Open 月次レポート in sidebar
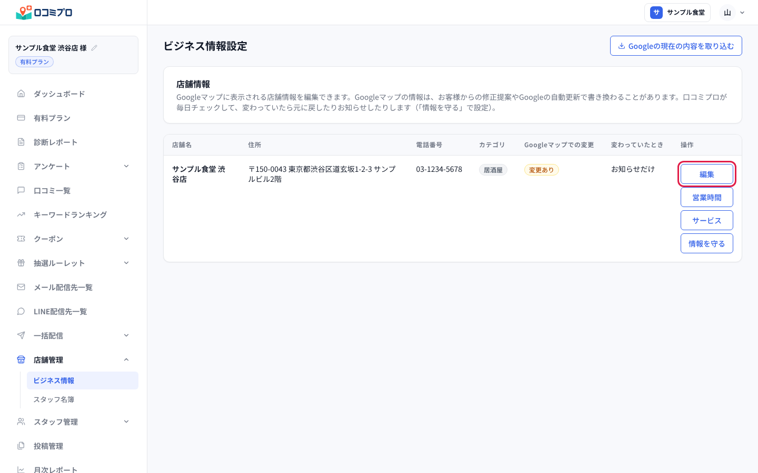 [74, 469]
